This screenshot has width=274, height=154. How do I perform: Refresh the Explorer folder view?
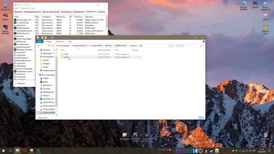(172, 46)
